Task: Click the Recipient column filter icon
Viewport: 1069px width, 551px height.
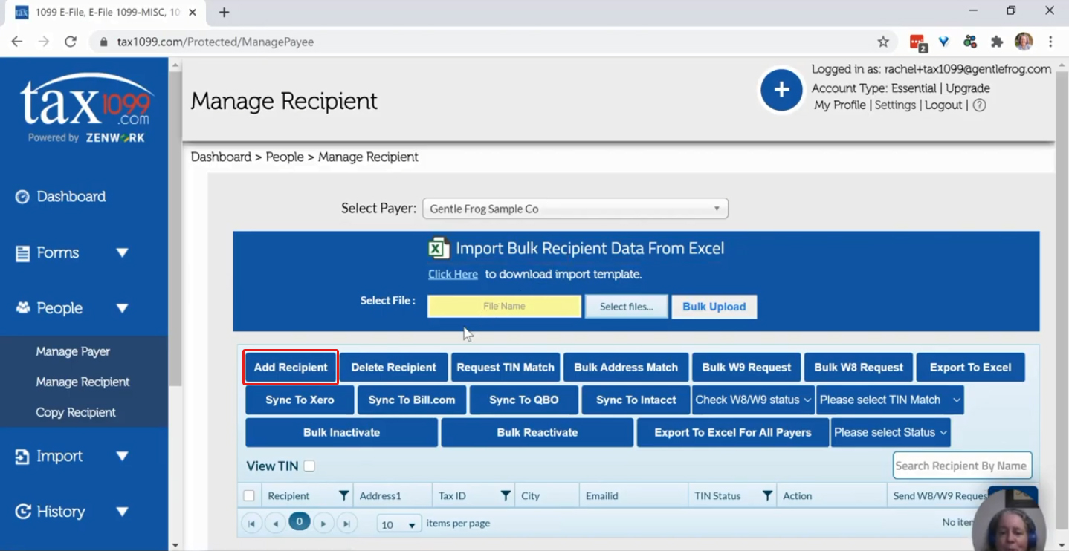Action: 344,495
